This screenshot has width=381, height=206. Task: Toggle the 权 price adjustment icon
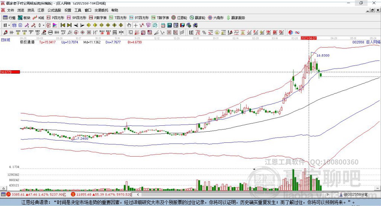[x=49, y=25]
